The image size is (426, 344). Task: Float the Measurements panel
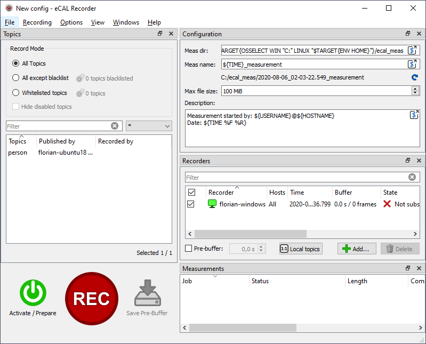point(408,268)
